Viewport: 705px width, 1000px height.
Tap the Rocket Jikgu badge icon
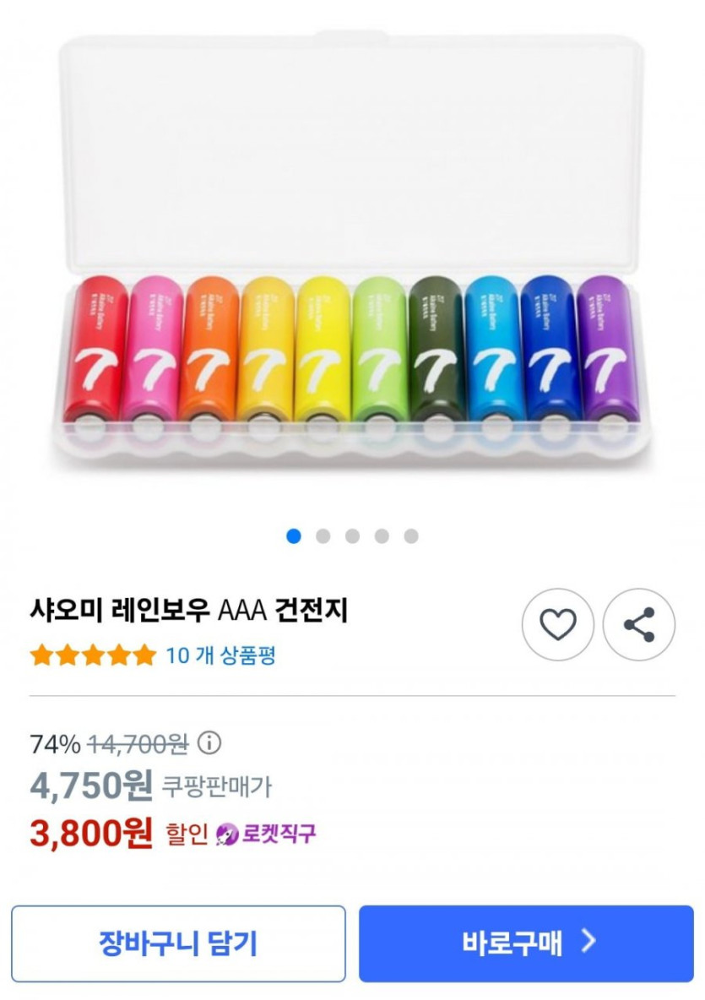click(x=226, y=834)
